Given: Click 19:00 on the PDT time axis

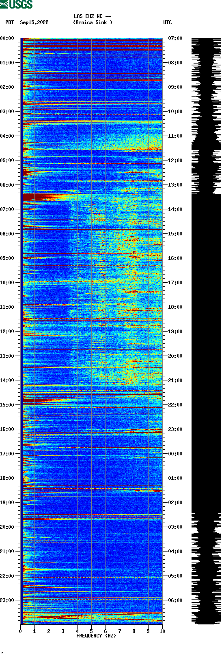Looking at the screenshot, I should [x=7, y=503].
